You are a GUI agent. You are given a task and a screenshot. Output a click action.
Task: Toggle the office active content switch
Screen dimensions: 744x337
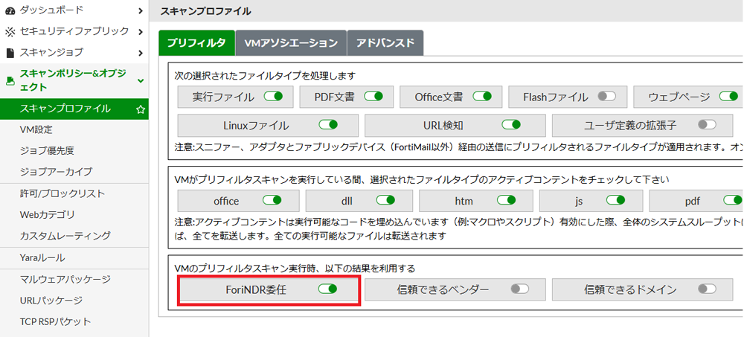pyautogui.click(x=272, y=200)
